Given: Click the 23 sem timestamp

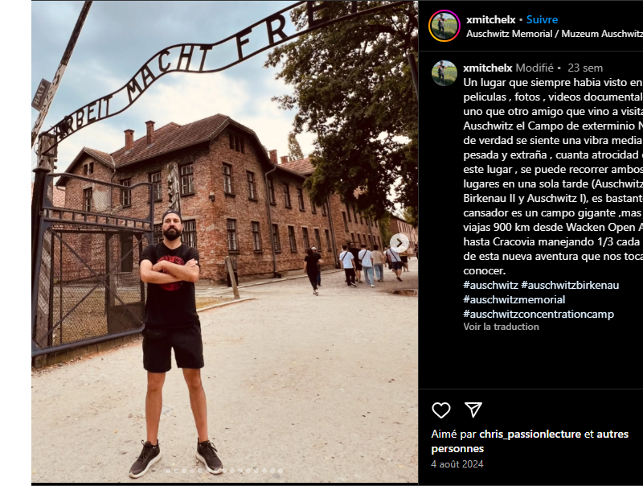Looking at the screenshot, I should pyautogui.click(x=585, y=68).
